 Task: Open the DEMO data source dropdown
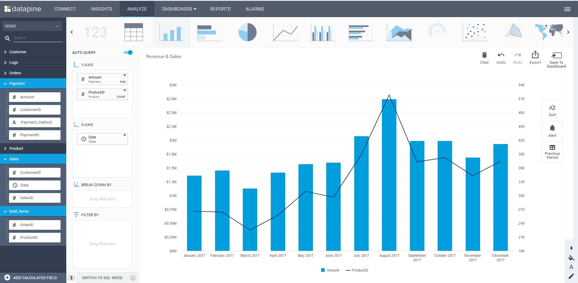pyautogui.click(x=32, y=26)
